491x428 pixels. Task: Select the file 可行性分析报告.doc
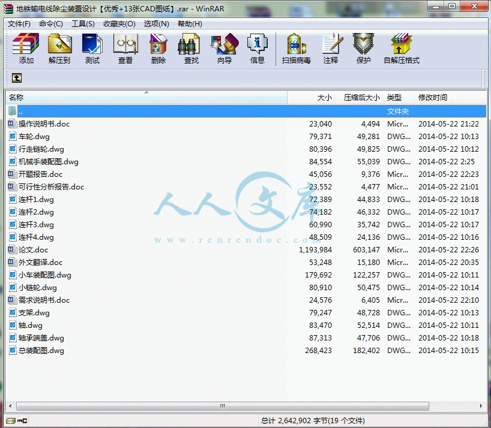pyautogui.click(x=51, y=186)
